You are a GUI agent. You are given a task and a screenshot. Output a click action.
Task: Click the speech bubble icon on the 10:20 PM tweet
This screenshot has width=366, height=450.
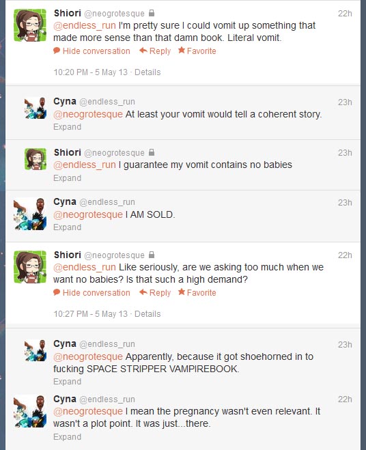tap(57, 51)
